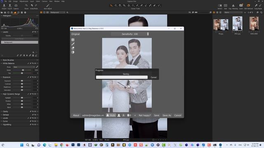Open Chrome from the taskbar
This screenshot has height=148, width=264.
click(x=61, y=145)
